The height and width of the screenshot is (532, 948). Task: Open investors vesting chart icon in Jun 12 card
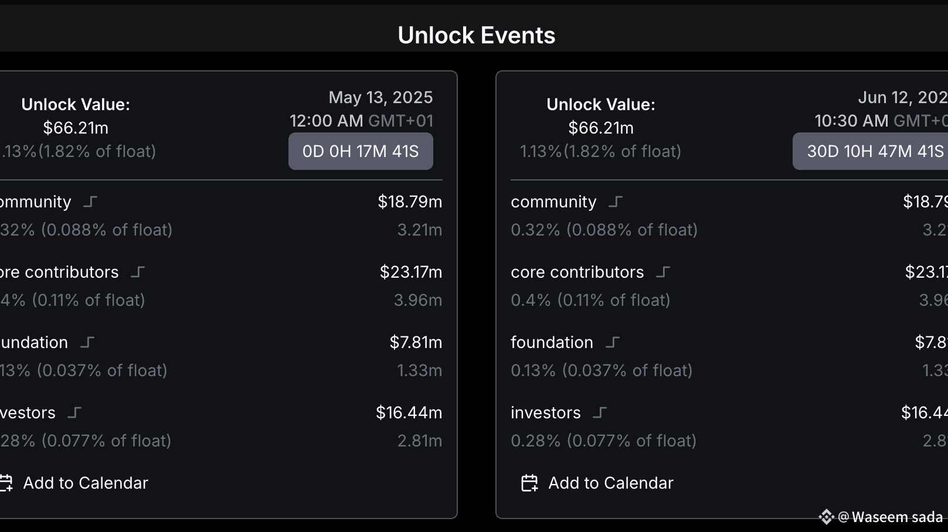pyautogui.click(x=600, y=413)
